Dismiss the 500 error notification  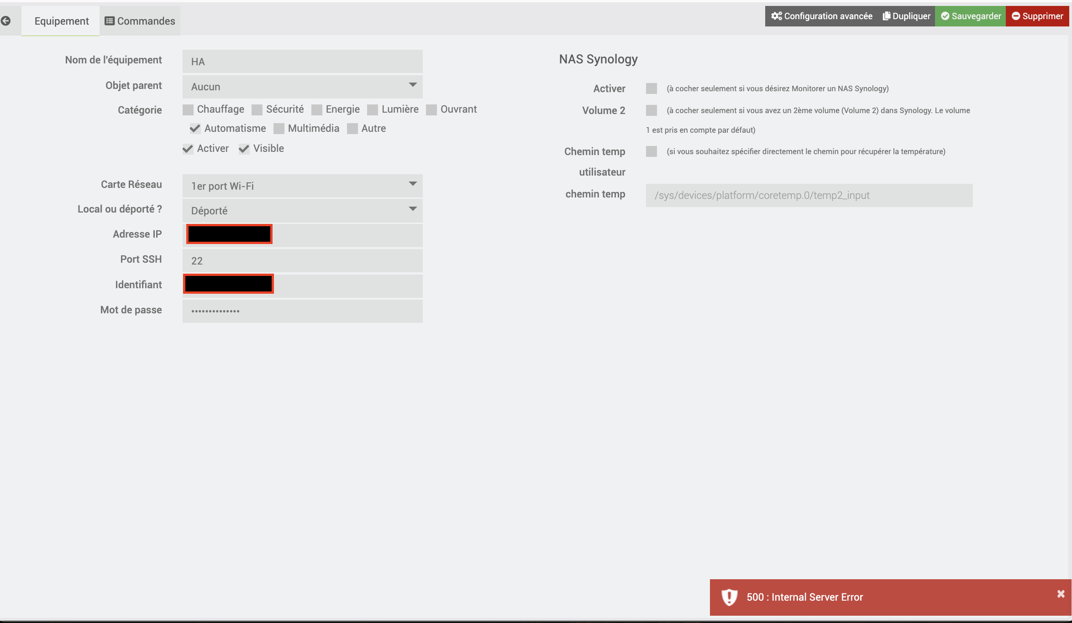(x=1061, y=594)
